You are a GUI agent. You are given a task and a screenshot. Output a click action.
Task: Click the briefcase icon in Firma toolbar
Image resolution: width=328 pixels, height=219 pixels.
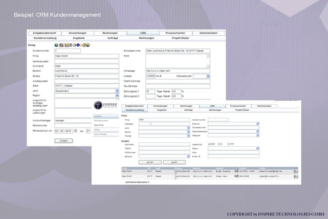point(61,45)
